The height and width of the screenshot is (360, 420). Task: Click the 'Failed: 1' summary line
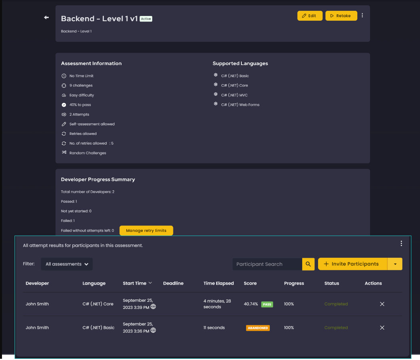pyautogui.click(x=68, y=221)
